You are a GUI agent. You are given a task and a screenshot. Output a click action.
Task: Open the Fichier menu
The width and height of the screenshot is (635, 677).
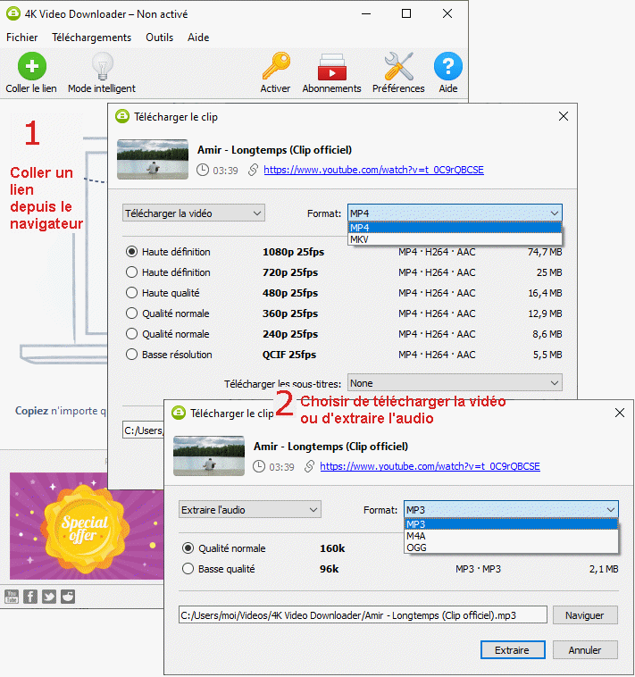pos(22,38)
